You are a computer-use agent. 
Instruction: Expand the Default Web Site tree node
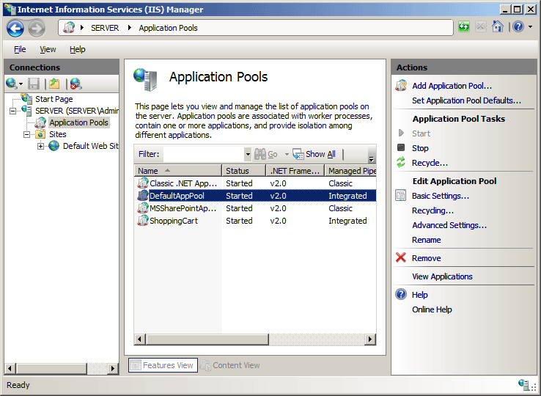41,146
